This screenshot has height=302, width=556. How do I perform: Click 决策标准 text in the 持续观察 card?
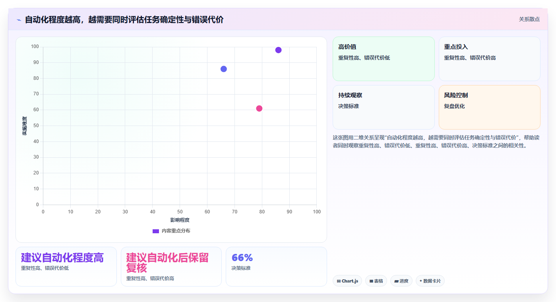point(349,106)
